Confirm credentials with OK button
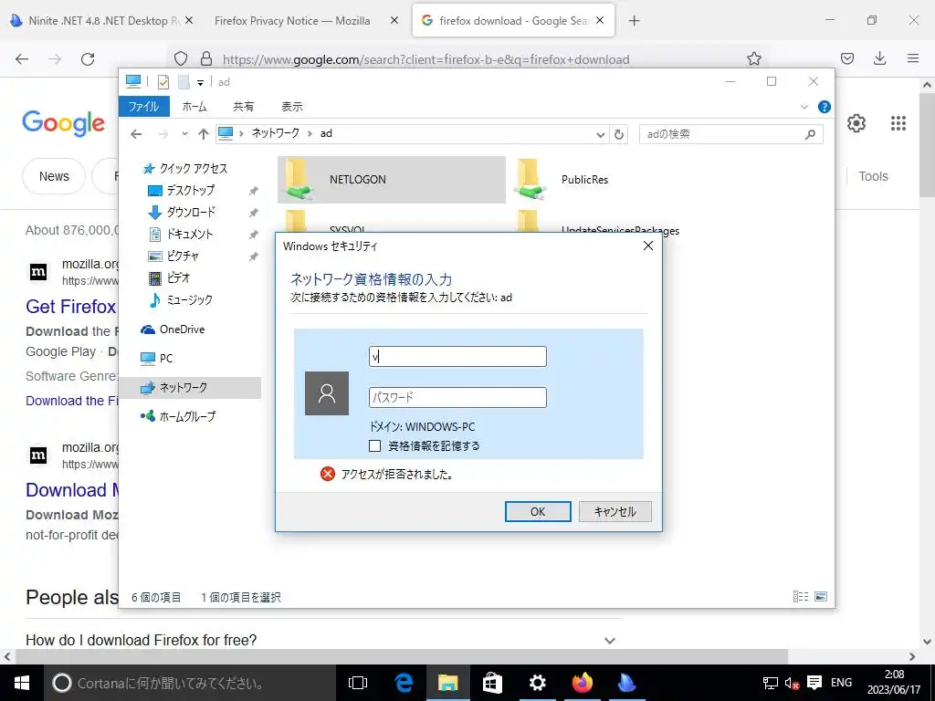The height and width of the screenshot is (701, 935). pos(538,511)
